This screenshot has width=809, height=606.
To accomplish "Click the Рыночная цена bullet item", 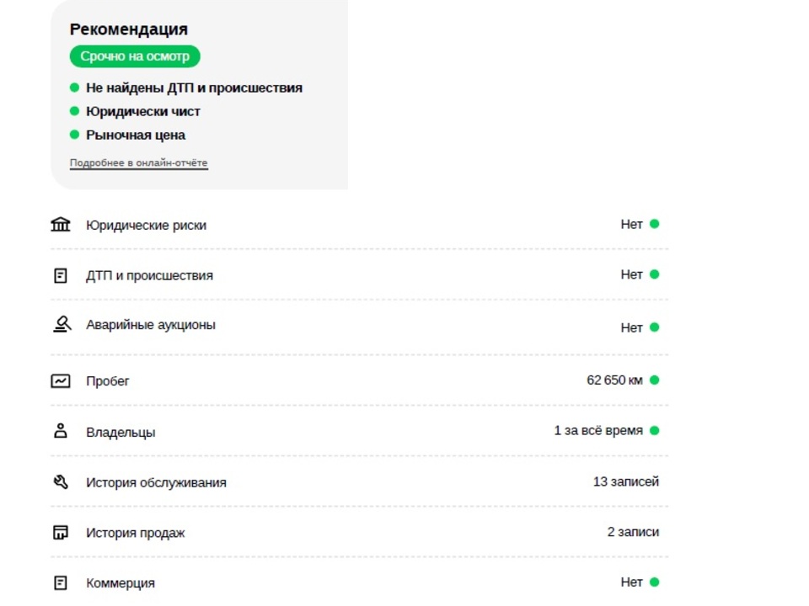I will (x=127, y=135).
